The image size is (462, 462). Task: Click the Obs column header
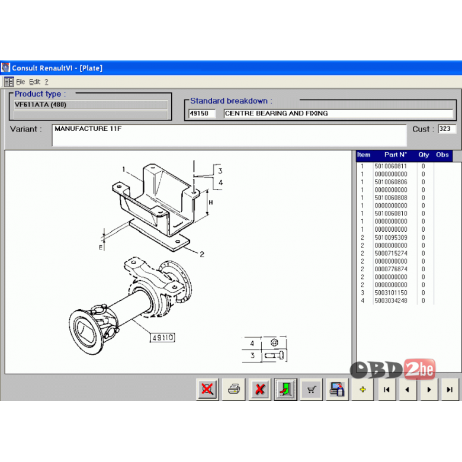coord(442,155)
